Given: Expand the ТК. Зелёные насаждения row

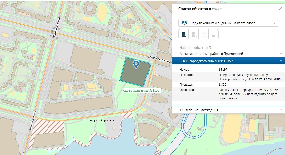Looking at the screenshot, I should tap(280, 110).
